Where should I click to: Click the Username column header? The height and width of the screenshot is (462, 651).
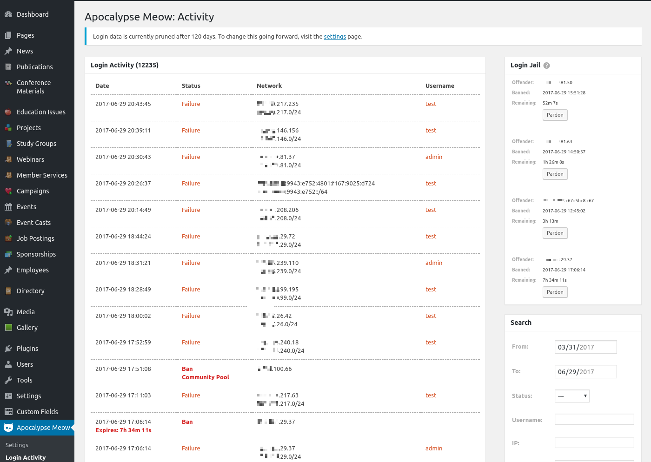[x=440, y=86]
